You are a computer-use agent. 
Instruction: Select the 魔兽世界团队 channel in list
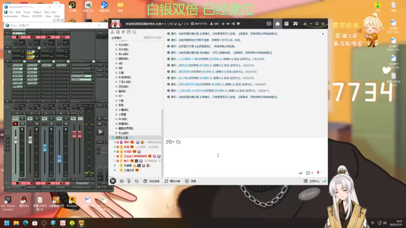[126, 128]
